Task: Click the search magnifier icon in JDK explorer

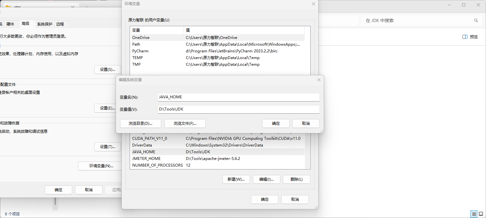Action: tap(476, 20)
